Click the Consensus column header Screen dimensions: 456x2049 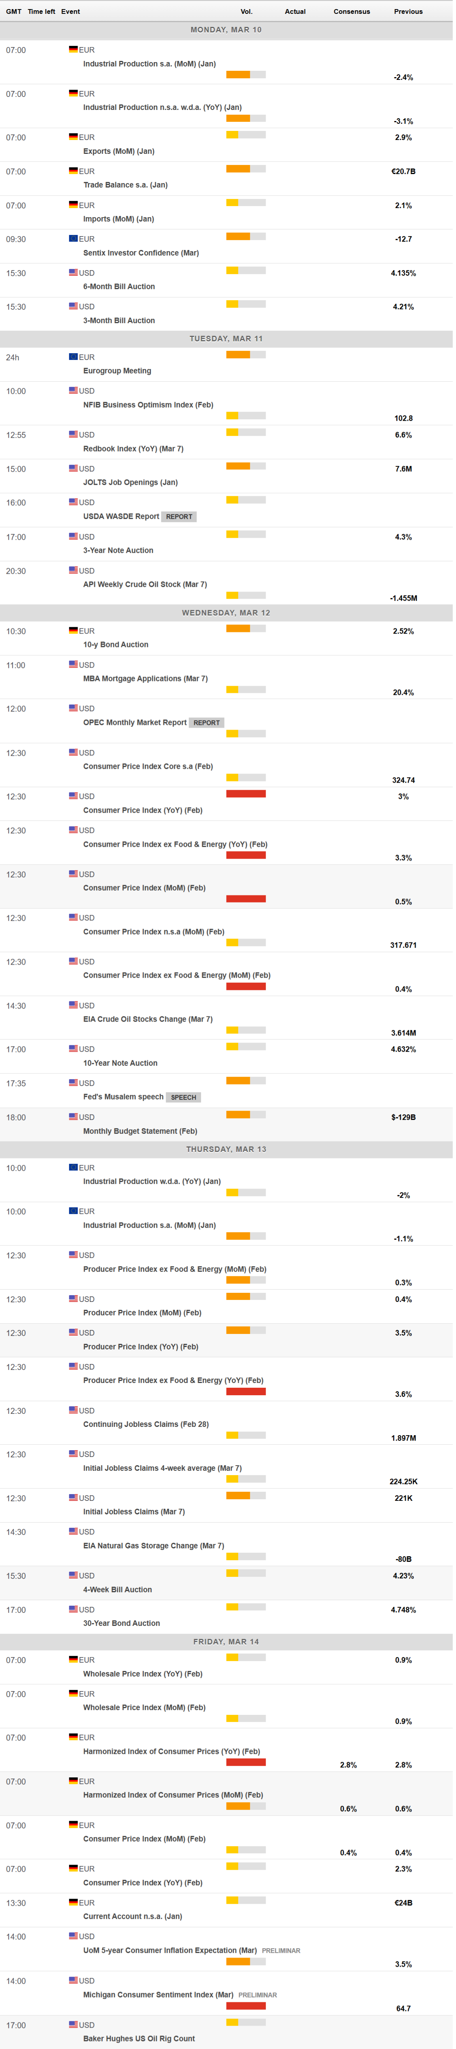352,11
